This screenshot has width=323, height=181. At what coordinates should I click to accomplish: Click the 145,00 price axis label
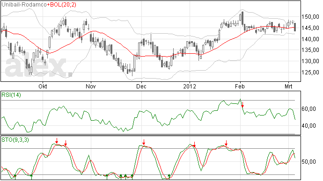(x=310, y=28)
